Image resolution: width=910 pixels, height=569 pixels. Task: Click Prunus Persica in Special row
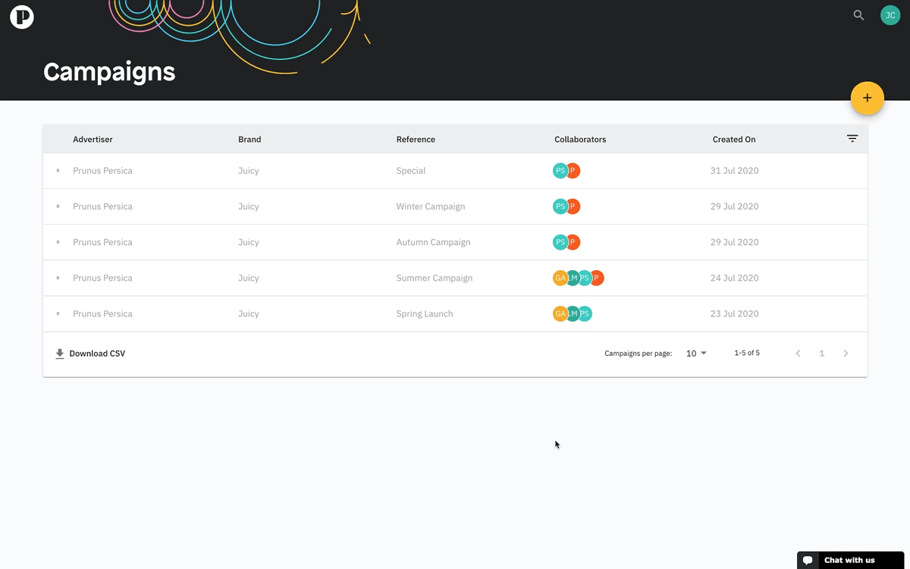102,171
